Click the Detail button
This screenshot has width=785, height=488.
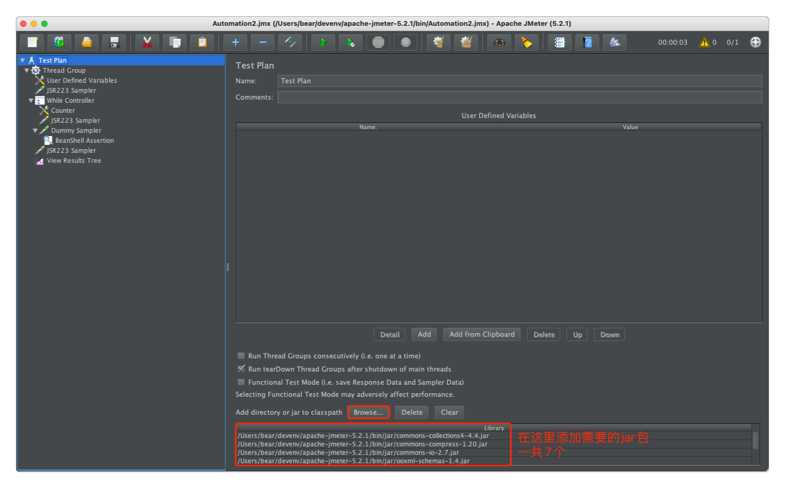[390, 335]
